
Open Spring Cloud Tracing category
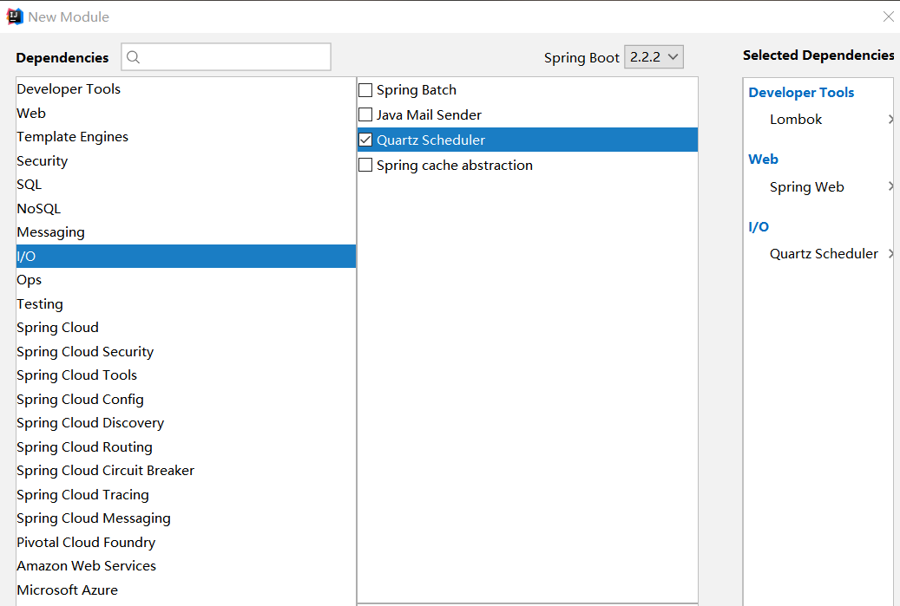[186, 494]
